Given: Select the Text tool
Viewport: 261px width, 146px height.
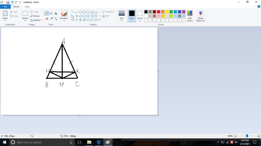Looking at the screenshot, I should tap(56, 13).
